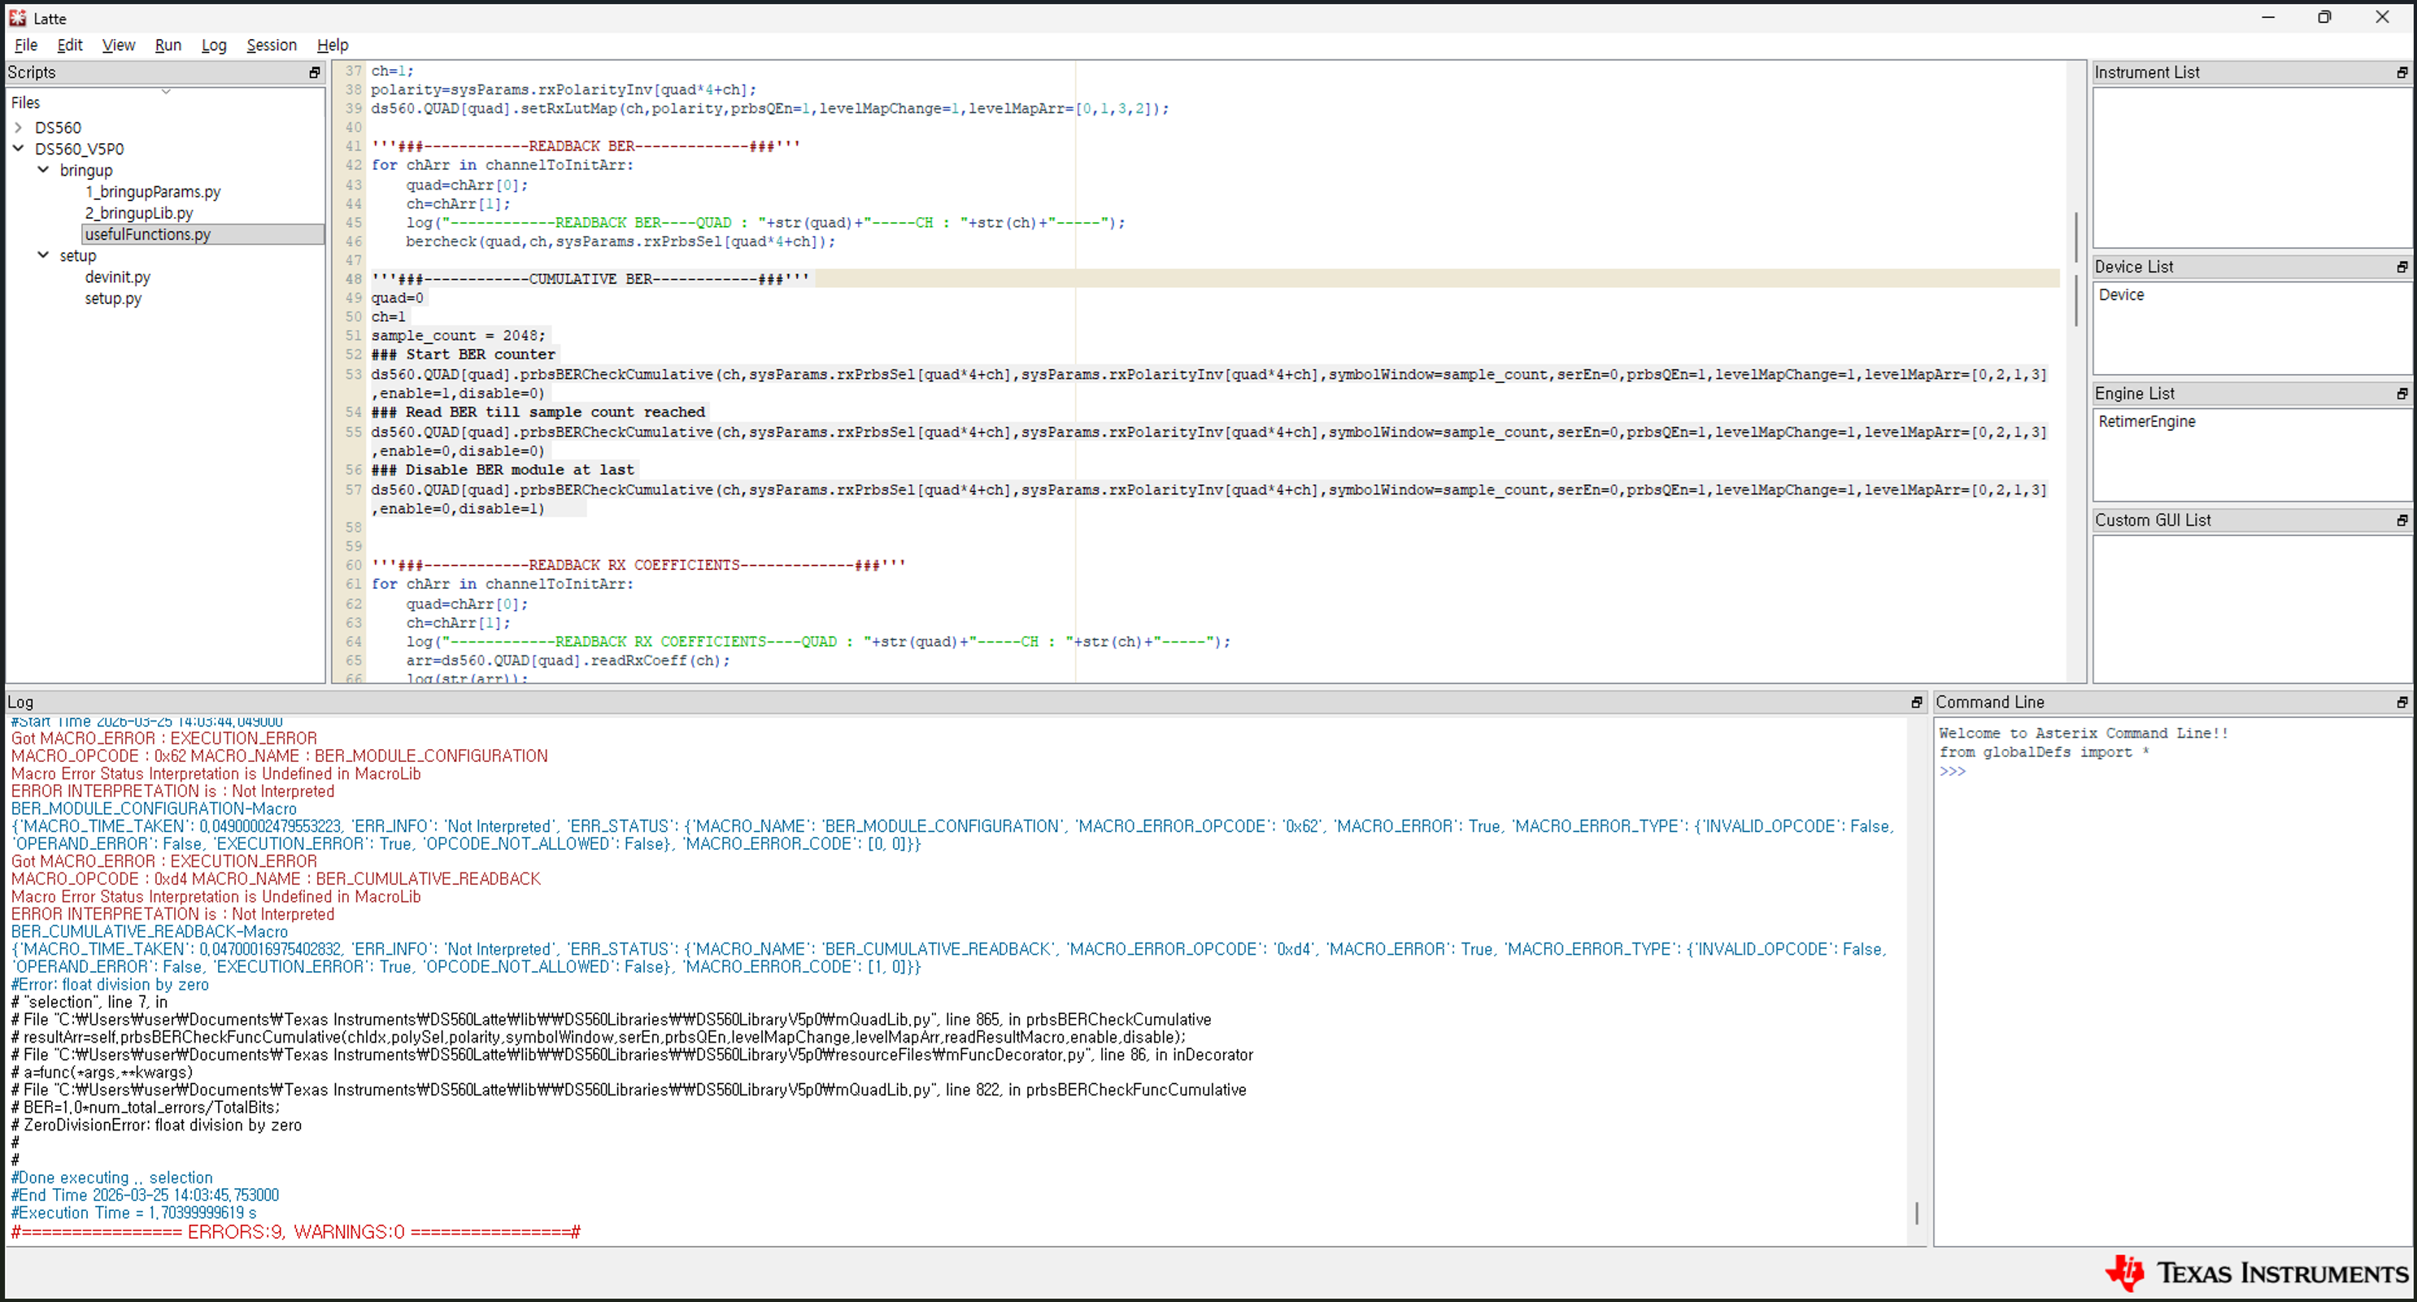Undock the Command Line panel
Image resolution: width=2417 pixels, height=1302 pixels.
pos(2402,703)
